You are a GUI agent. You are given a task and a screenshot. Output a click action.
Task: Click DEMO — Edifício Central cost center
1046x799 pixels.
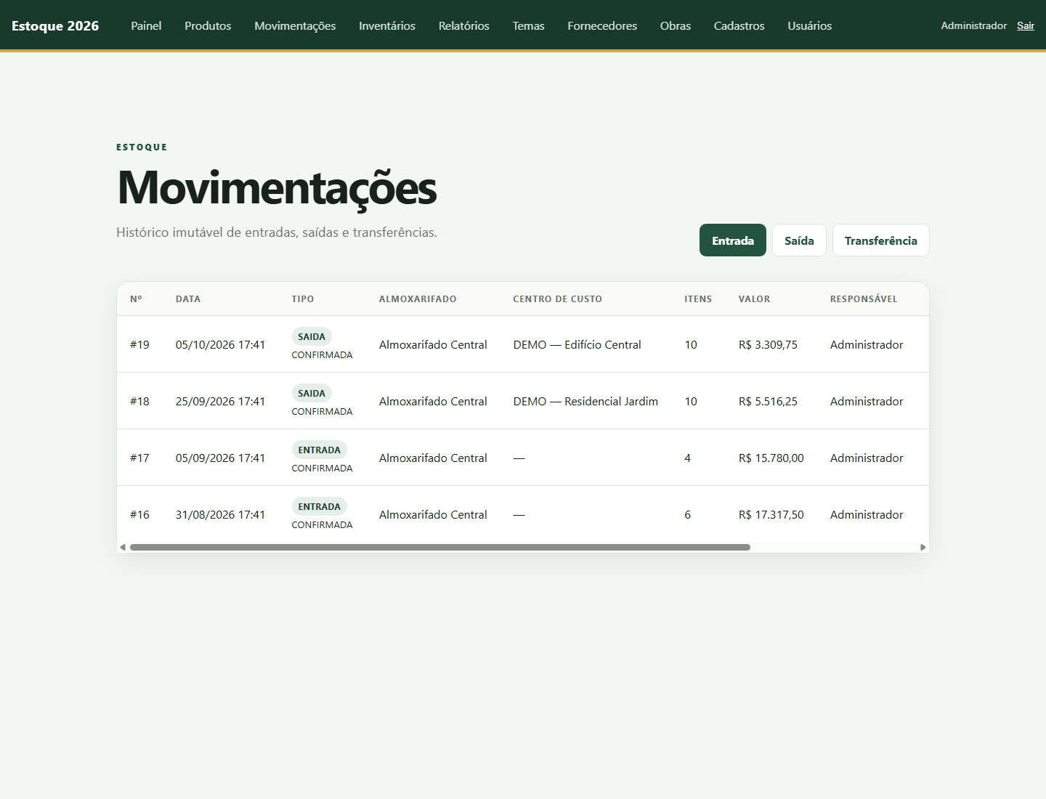coord(577,344)
